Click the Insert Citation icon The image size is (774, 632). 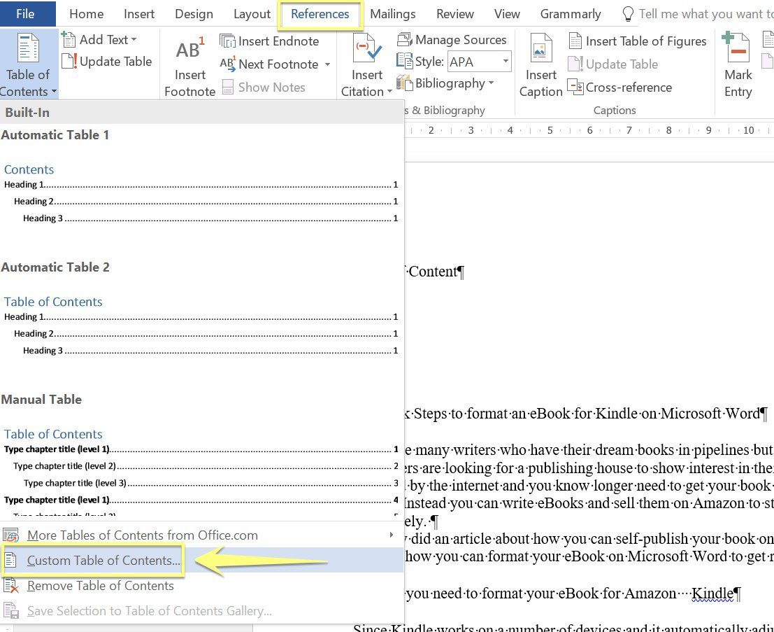(x=367, y=52)
